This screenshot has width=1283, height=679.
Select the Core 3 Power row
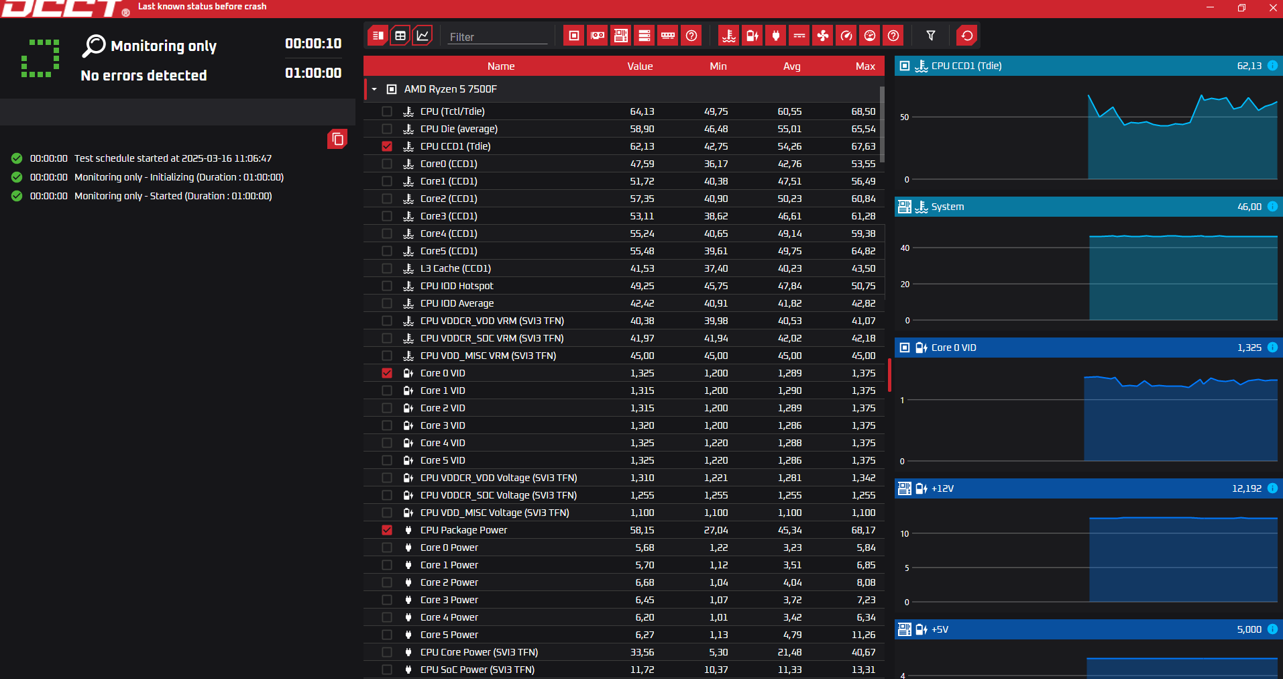[x=624, y=600]
